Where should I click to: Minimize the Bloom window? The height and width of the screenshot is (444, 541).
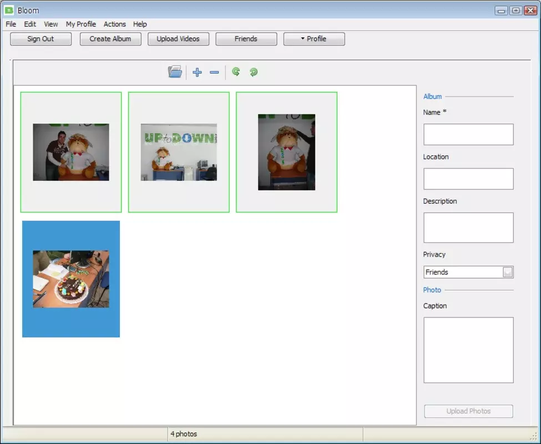[x=501, y=11]
